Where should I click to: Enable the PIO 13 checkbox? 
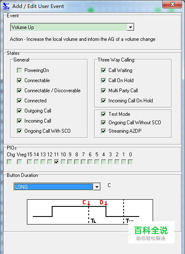[x=43, y=162]
